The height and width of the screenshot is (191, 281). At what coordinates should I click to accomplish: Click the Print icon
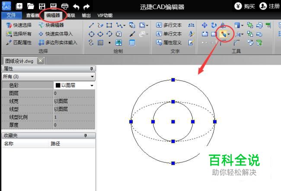[65, 6]
